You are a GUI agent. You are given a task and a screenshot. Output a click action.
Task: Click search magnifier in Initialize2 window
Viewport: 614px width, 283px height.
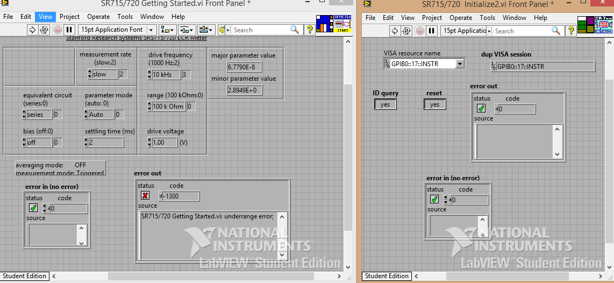pyautogui.click(x=555, y=31)
